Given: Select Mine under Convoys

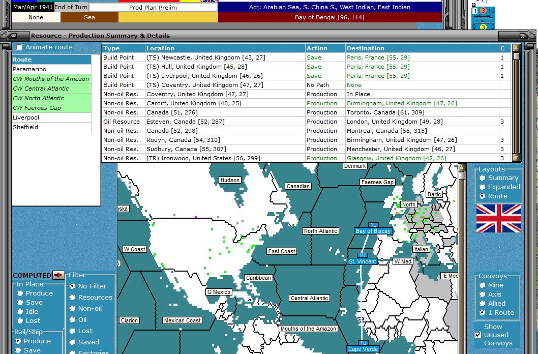Looking at the screenshot, I should point(483,285).
